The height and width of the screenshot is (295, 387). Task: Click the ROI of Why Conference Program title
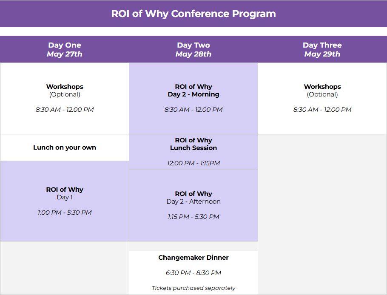pyautogui.click(x=193, y=14)
